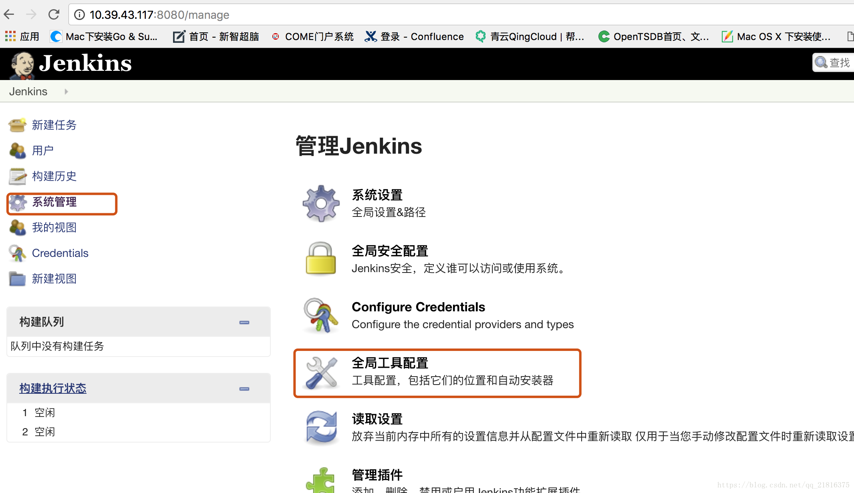Click the site info icon in address bar
The image size is (854, 493).
pos(80,15)
